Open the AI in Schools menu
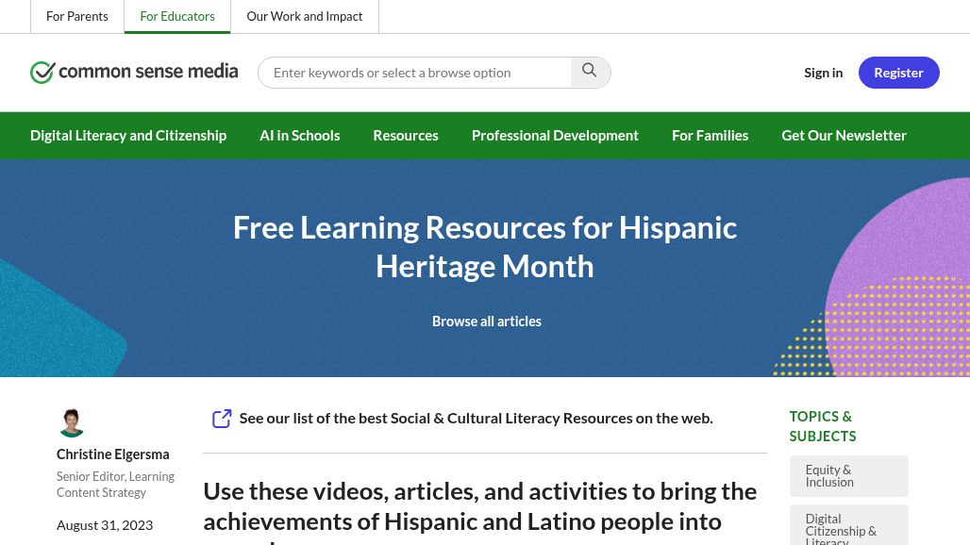The width and height of the screenshot is (970, 545). click(x=299, y=136)
